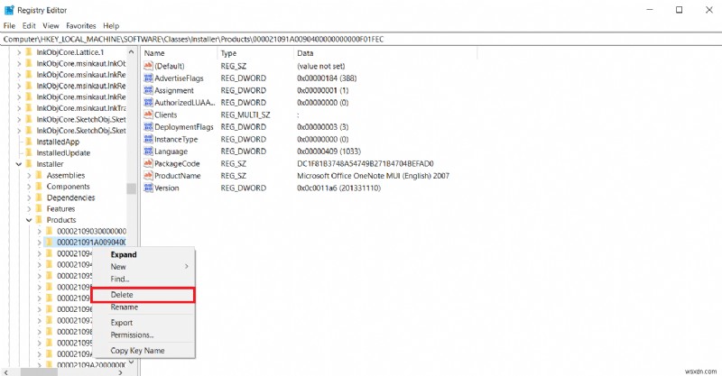Viewport: 722px width, 376px height.
Task: Expand the InkObjCore.Lattice.1 node
Action: point(19,52)
